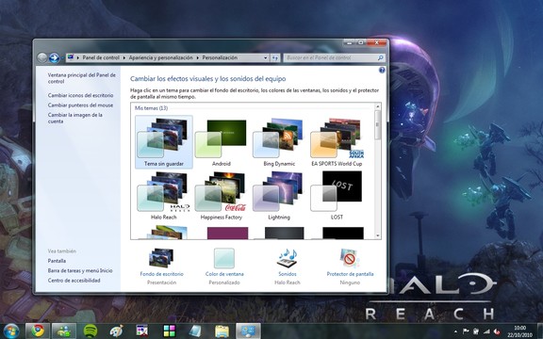Select the Personalization window taskbar button

pyautogui.click(x=248, y=331)
